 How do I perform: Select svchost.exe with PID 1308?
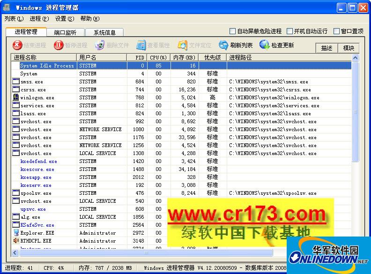[x=181, y=153]
